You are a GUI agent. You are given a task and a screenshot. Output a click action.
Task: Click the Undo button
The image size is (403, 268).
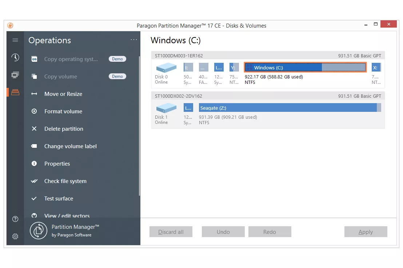223,232
